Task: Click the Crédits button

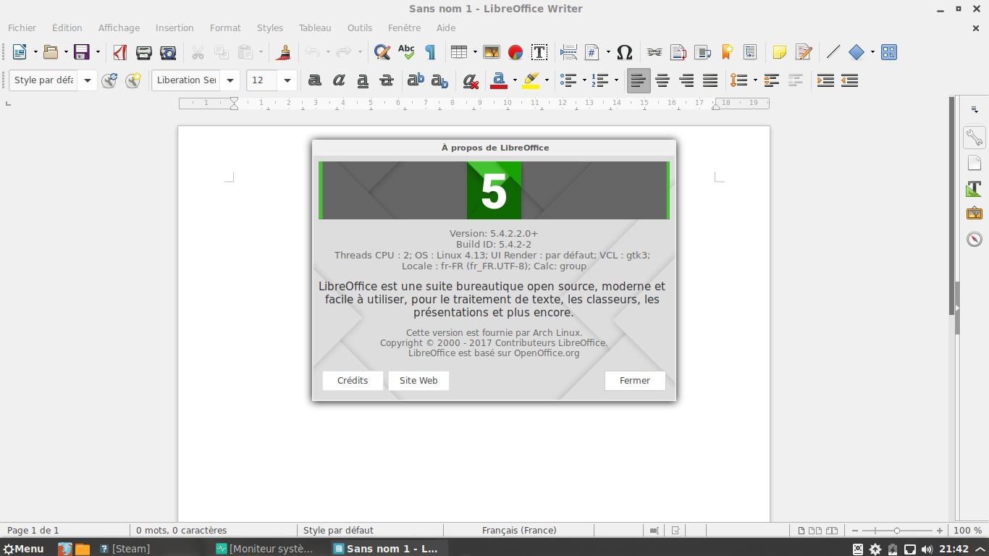Action: pyautogui.click(x=353, y=381)
